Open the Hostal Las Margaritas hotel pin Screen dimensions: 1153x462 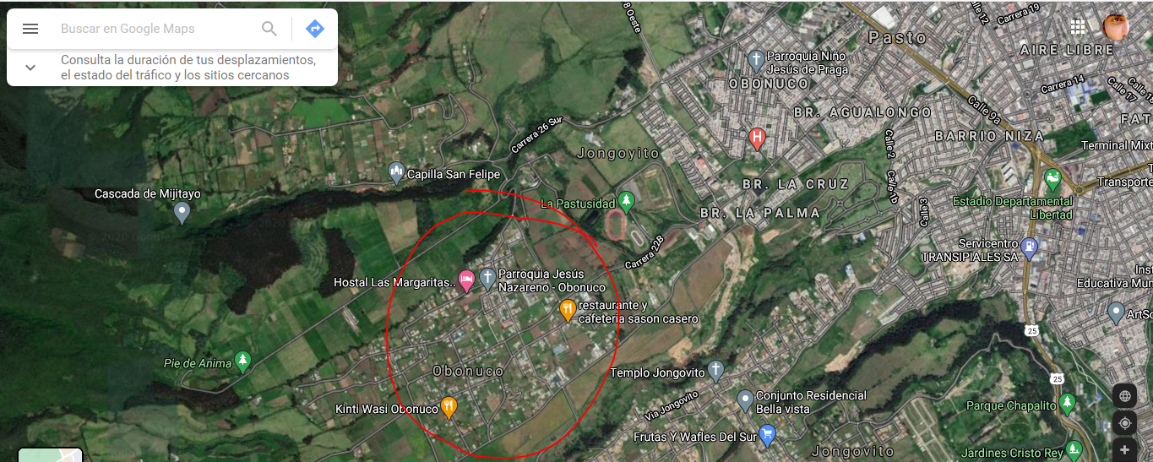click(466, 280)
